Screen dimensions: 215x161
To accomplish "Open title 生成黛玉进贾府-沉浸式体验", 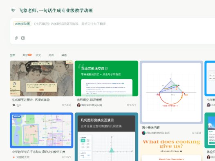I will pos(31,100).
